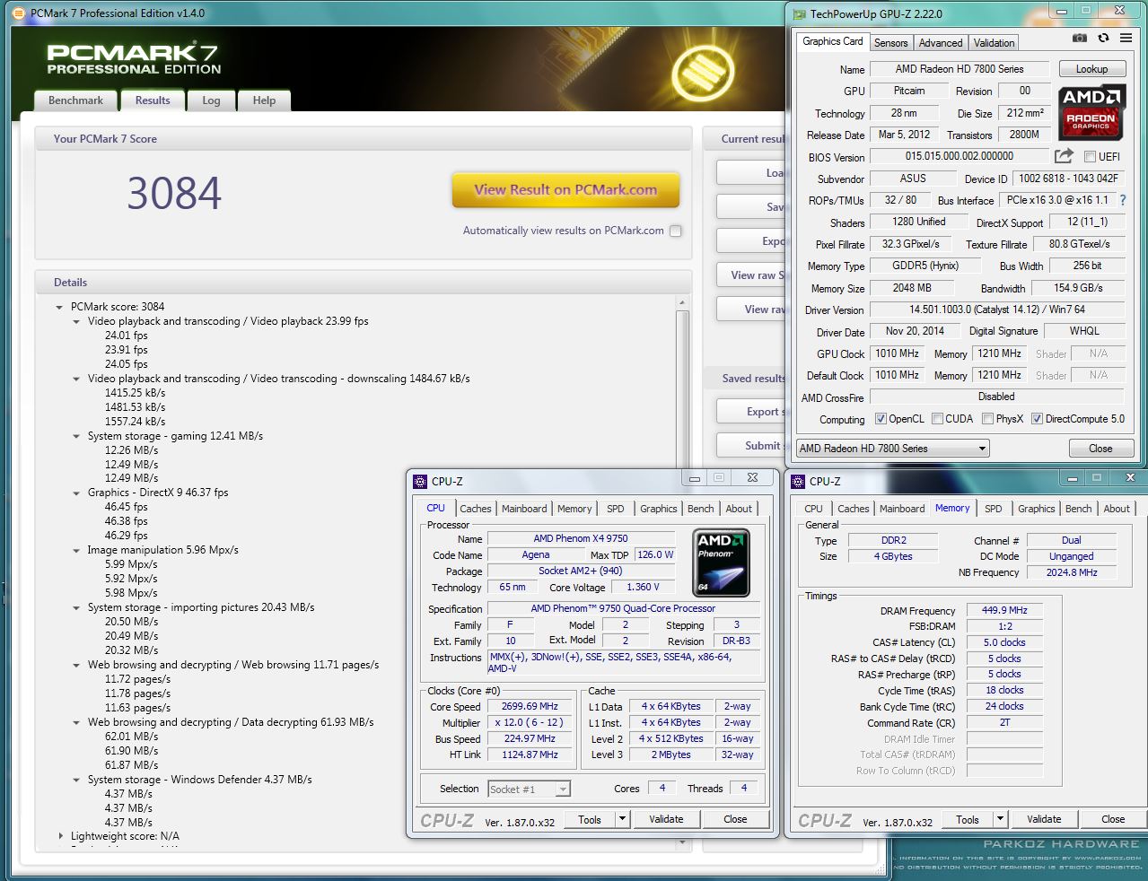The width and height of the screenshot is (1148, 881).
Task: Click the Bus Interface question mark icon
Action: pos(1122,200)
